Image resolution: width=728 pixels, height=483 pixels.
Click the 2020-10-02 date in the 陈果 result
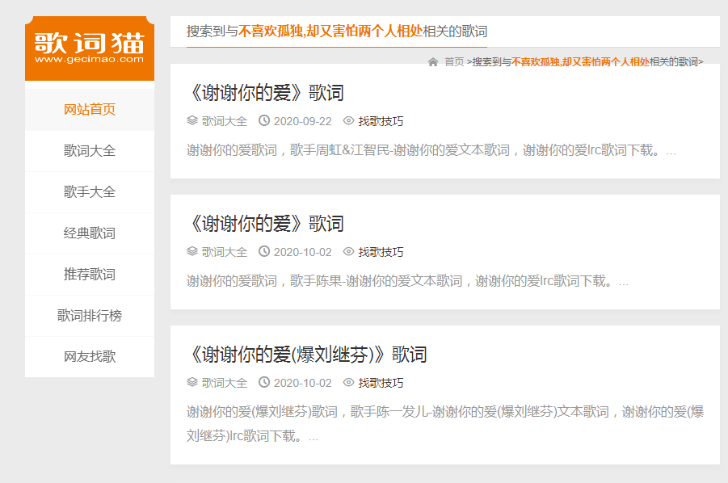[303, 252]
